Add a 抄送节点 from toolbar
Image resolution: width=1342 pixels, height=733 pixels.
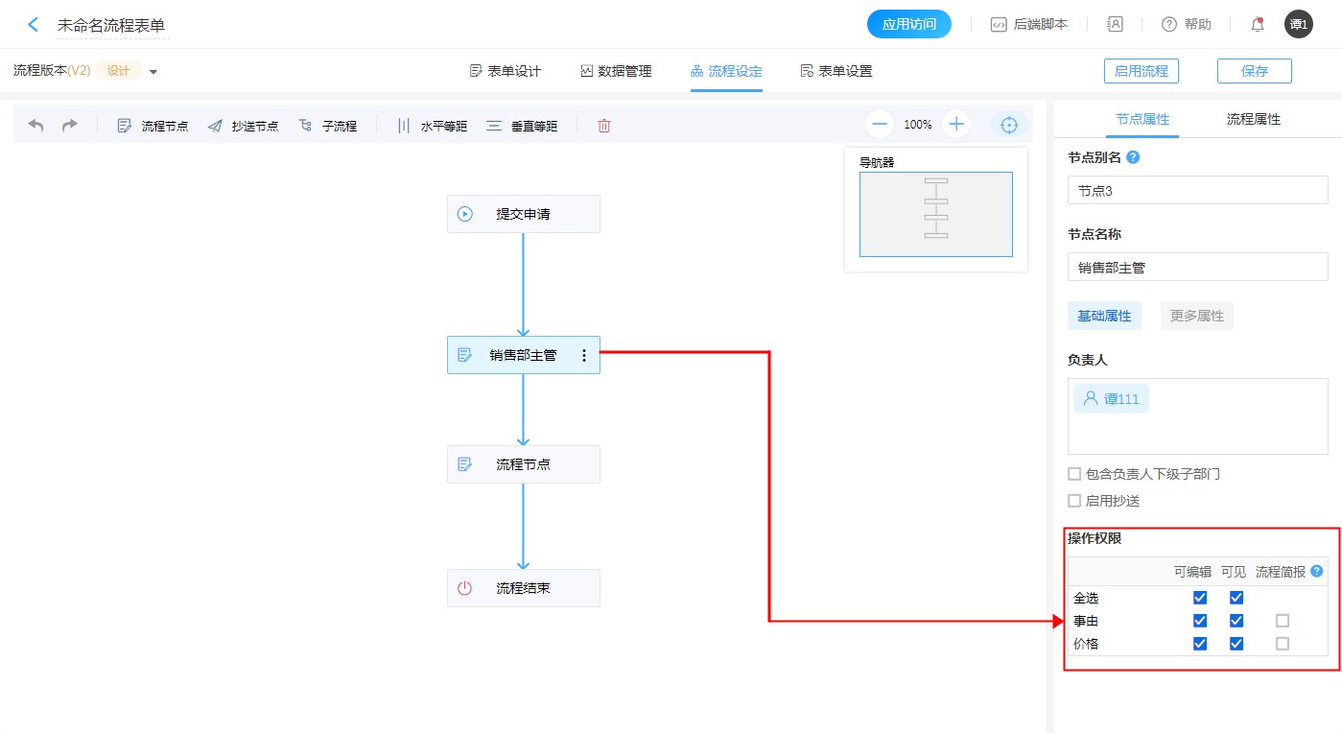[244, 126]
